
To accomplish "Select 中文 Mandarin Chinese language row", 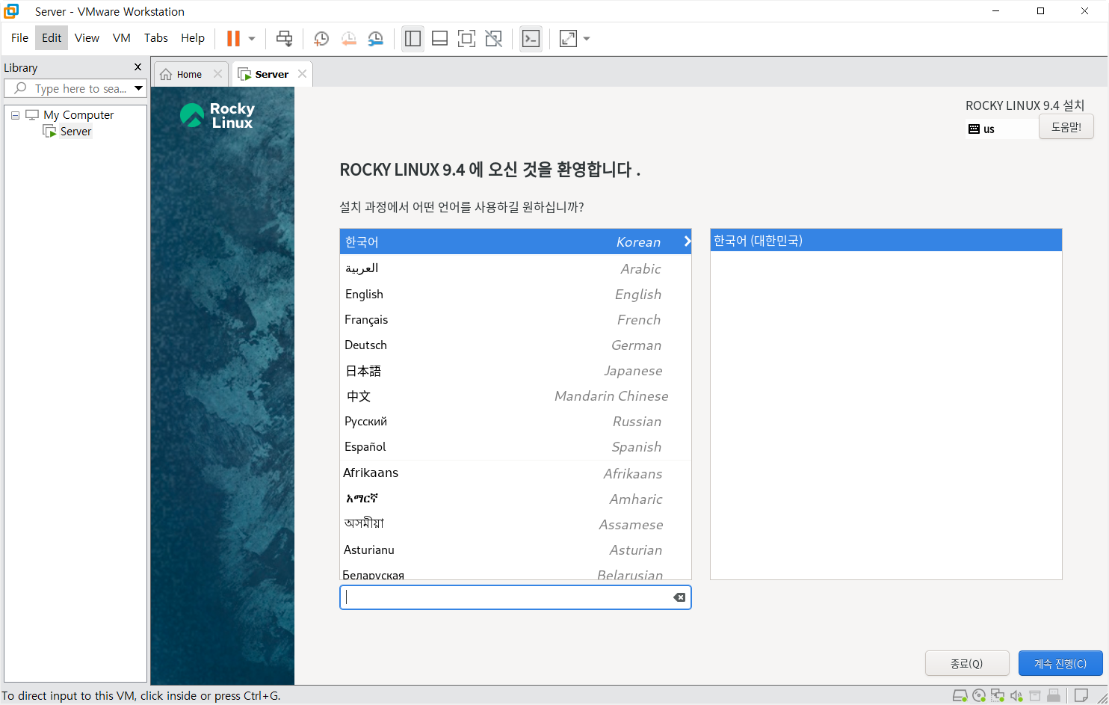I will [x=516, y=395].
